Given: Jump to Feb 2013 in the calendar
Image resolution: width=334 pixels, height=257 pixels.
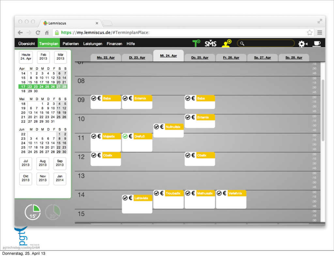Looking at the screenshot, I should click(43, 57).
